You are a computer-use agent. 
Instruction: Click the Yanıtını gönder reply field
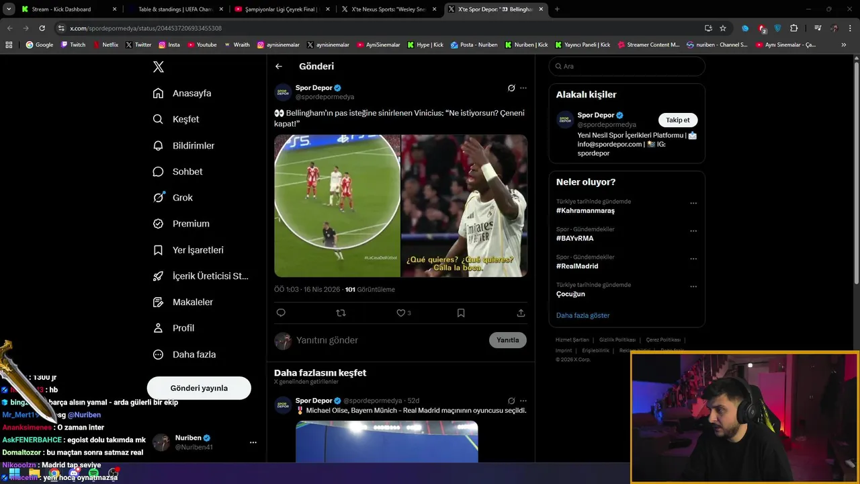(x=390, y=340)
